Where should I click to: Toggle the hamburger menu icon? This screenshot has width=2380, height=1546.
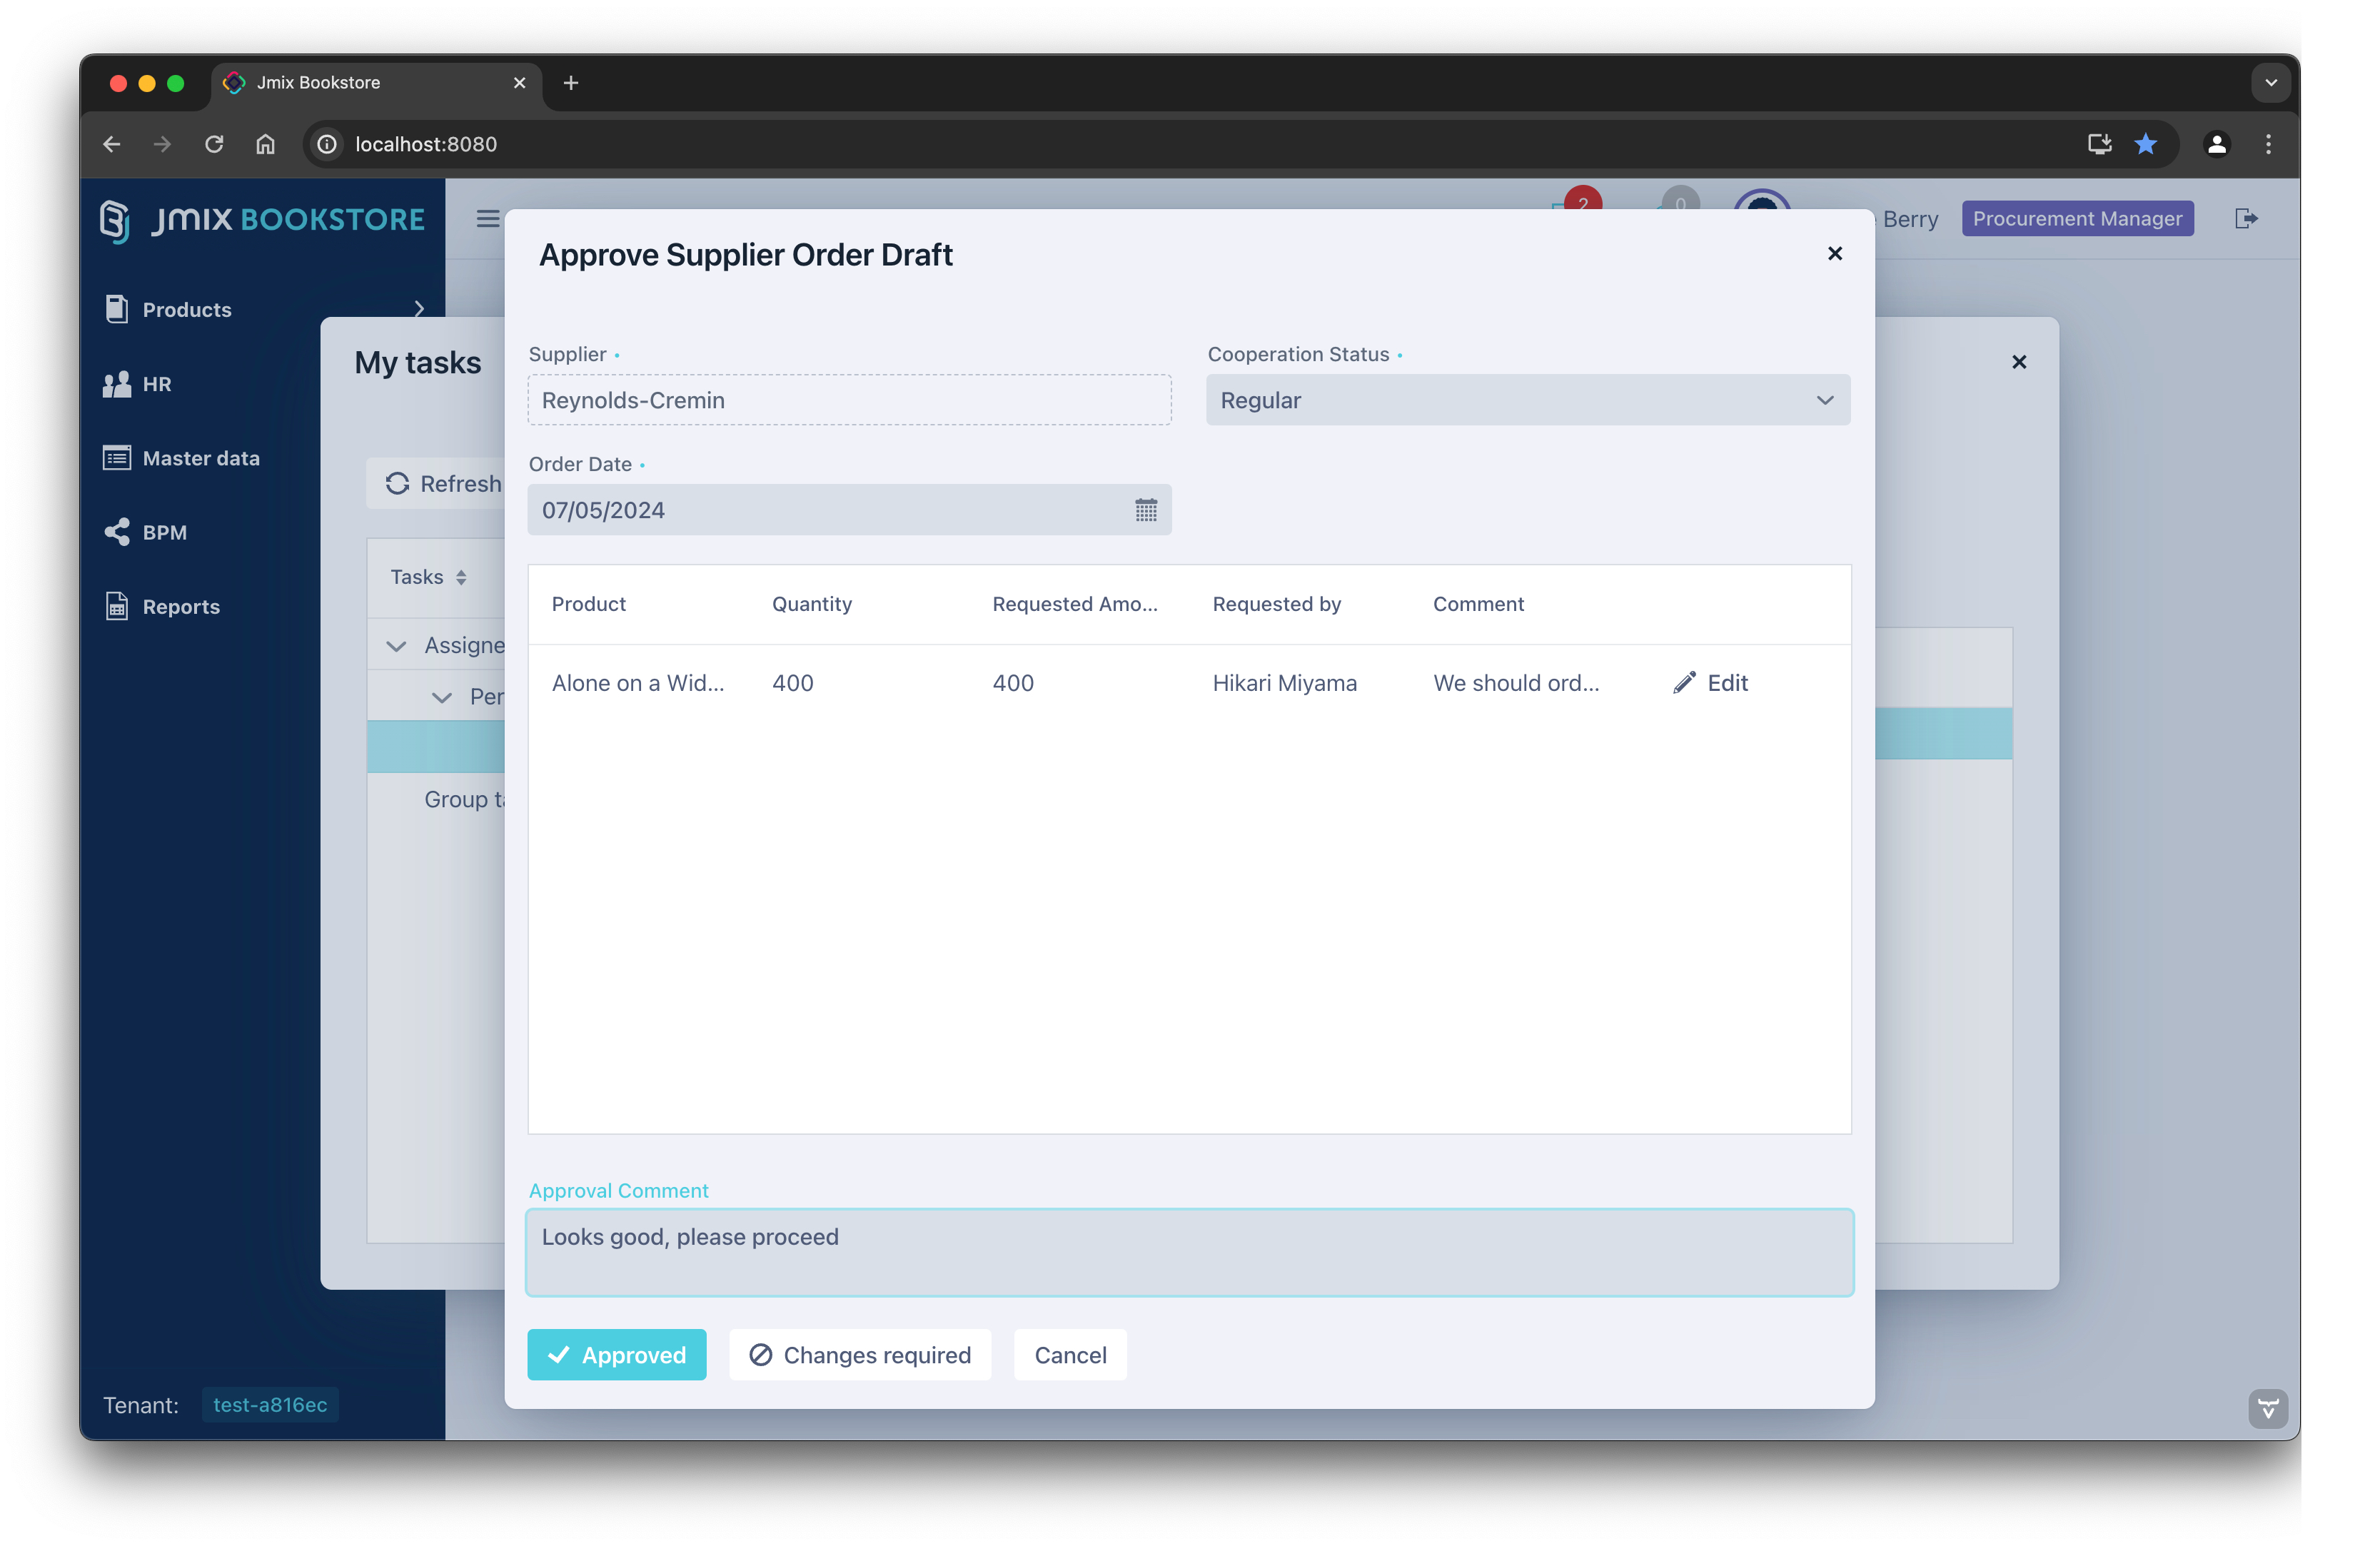[488, 218]
